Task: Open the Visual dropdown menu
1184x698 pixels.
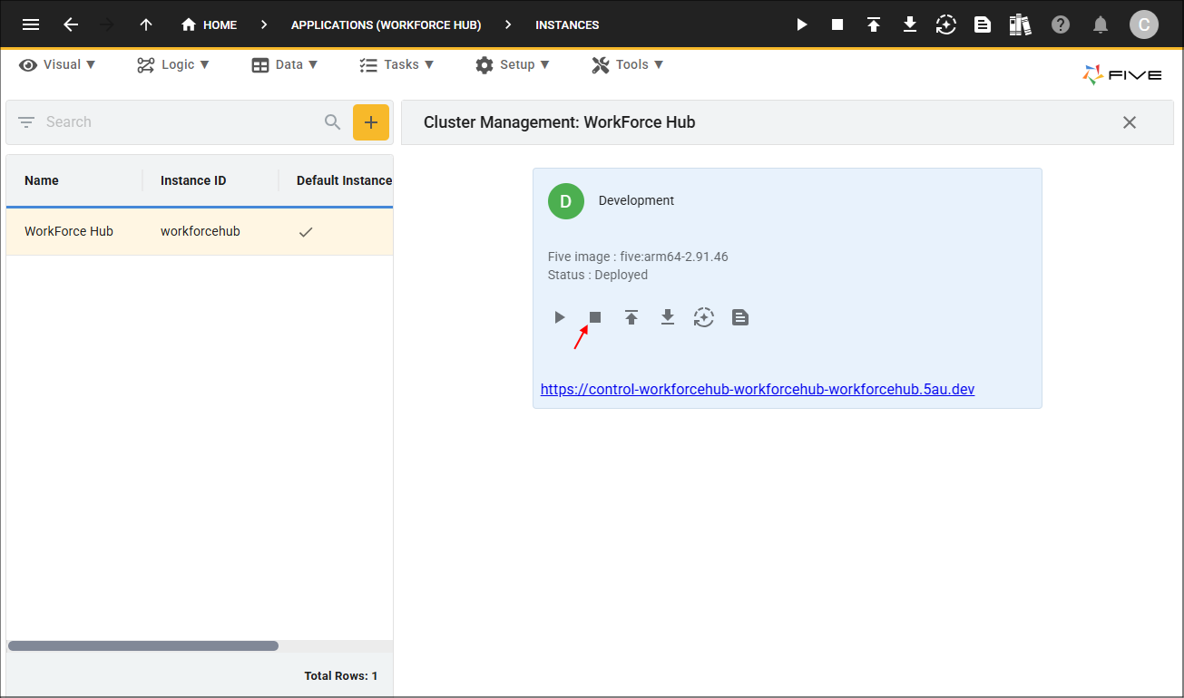Action: pos(57,64)
